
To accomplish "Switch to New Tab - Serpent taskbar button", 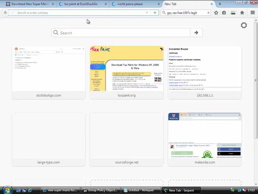I will click(x=181, y=190).
